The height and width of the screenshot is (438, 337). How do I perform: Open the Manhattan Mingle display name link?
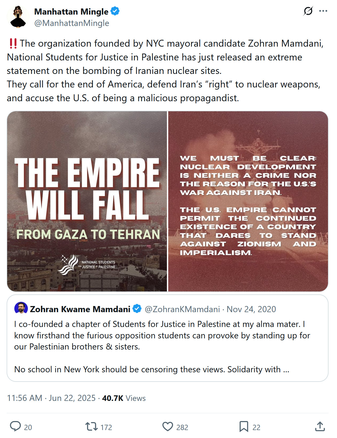tap(71, 12)
